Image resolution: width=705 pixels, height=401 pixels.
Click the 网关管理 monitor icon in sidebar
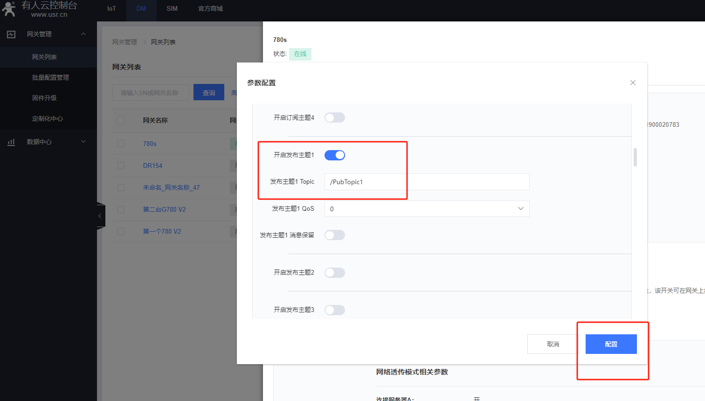11,35
